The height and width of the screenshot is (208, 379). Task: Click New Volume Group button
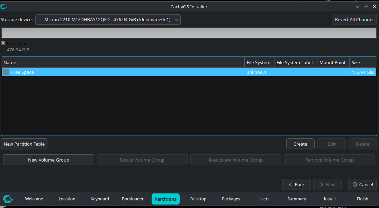[x=48, y=160]
